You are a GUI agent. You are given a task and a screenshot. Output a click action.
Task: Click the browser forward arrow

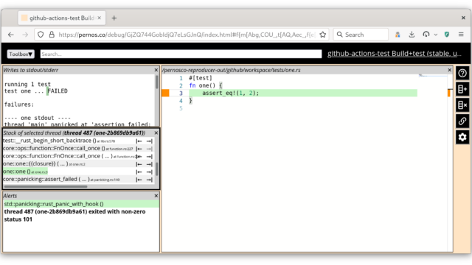tap(25, 35)
